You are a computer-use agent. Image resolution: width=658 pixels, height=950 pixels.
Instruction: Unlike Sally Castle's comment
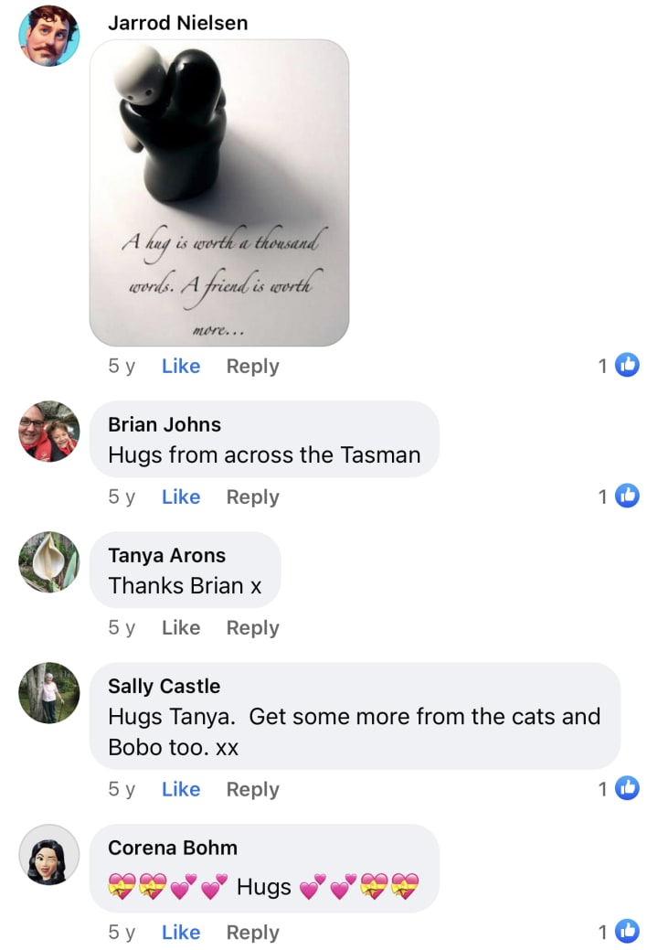click(180, 789)
